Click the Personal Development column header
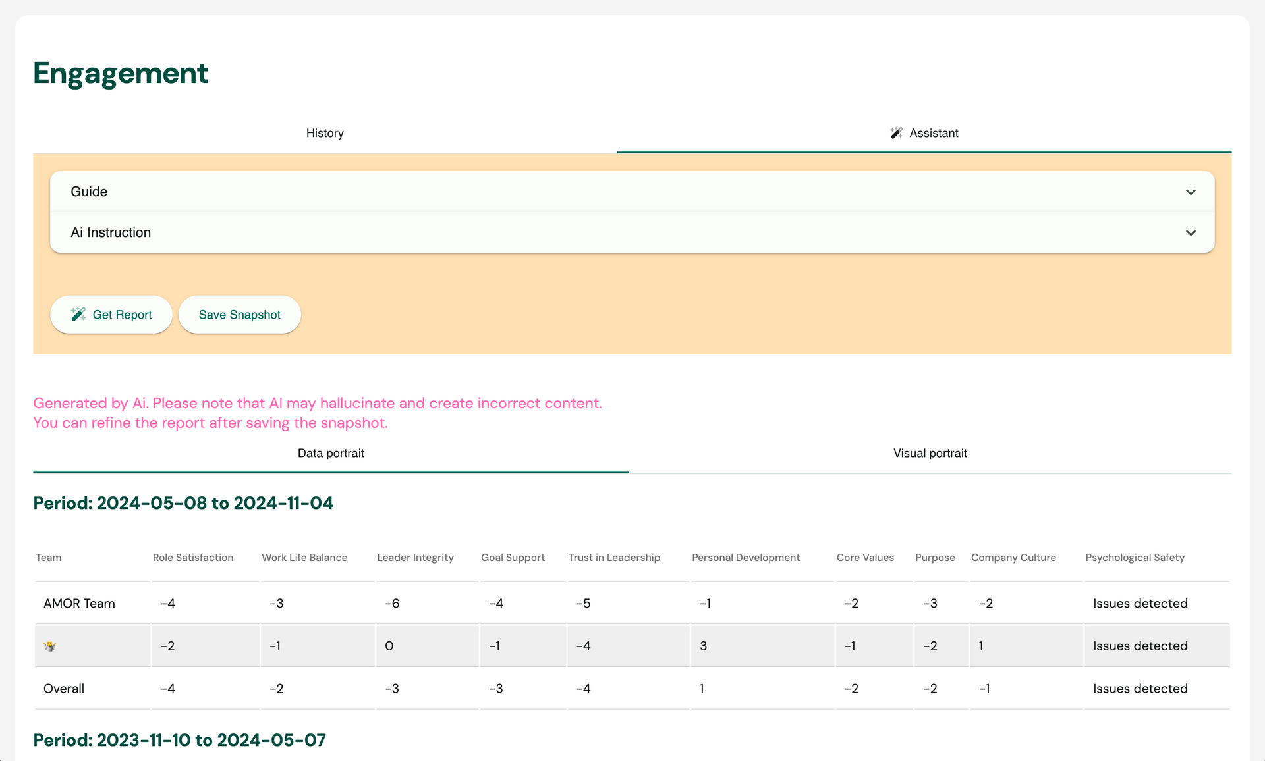The width and height of the screenshot is (1265, 761). 746,558
